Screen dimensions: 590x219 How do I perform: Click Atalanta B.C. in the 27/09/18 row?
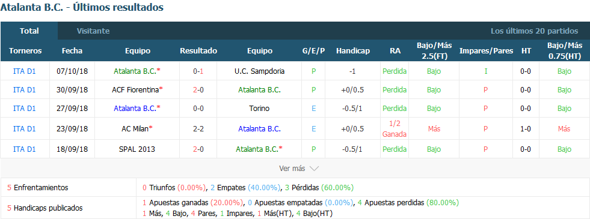135,109
